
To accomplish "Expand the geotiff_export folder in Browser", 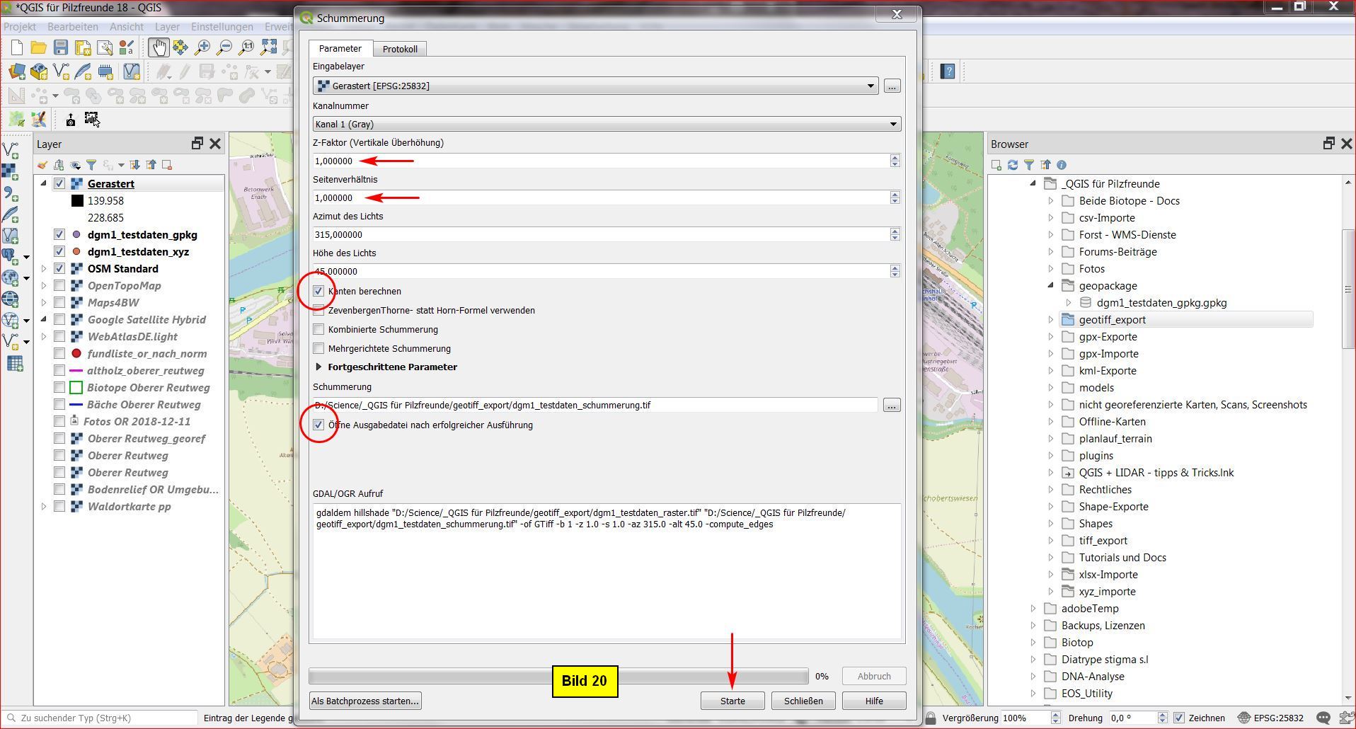I will (1051, 320).
